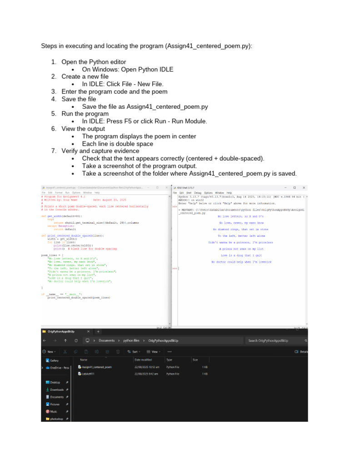The image size is (349, 466).
Task: Click IDLE Shell title bar Python icon
Action: click(x=175, y=188)
